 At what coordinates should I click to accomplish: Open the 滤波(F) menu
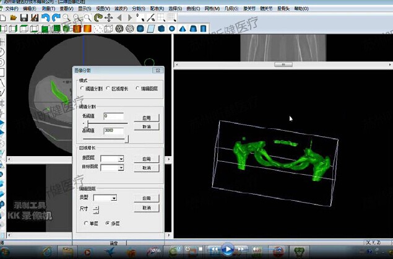coord(121,8)
